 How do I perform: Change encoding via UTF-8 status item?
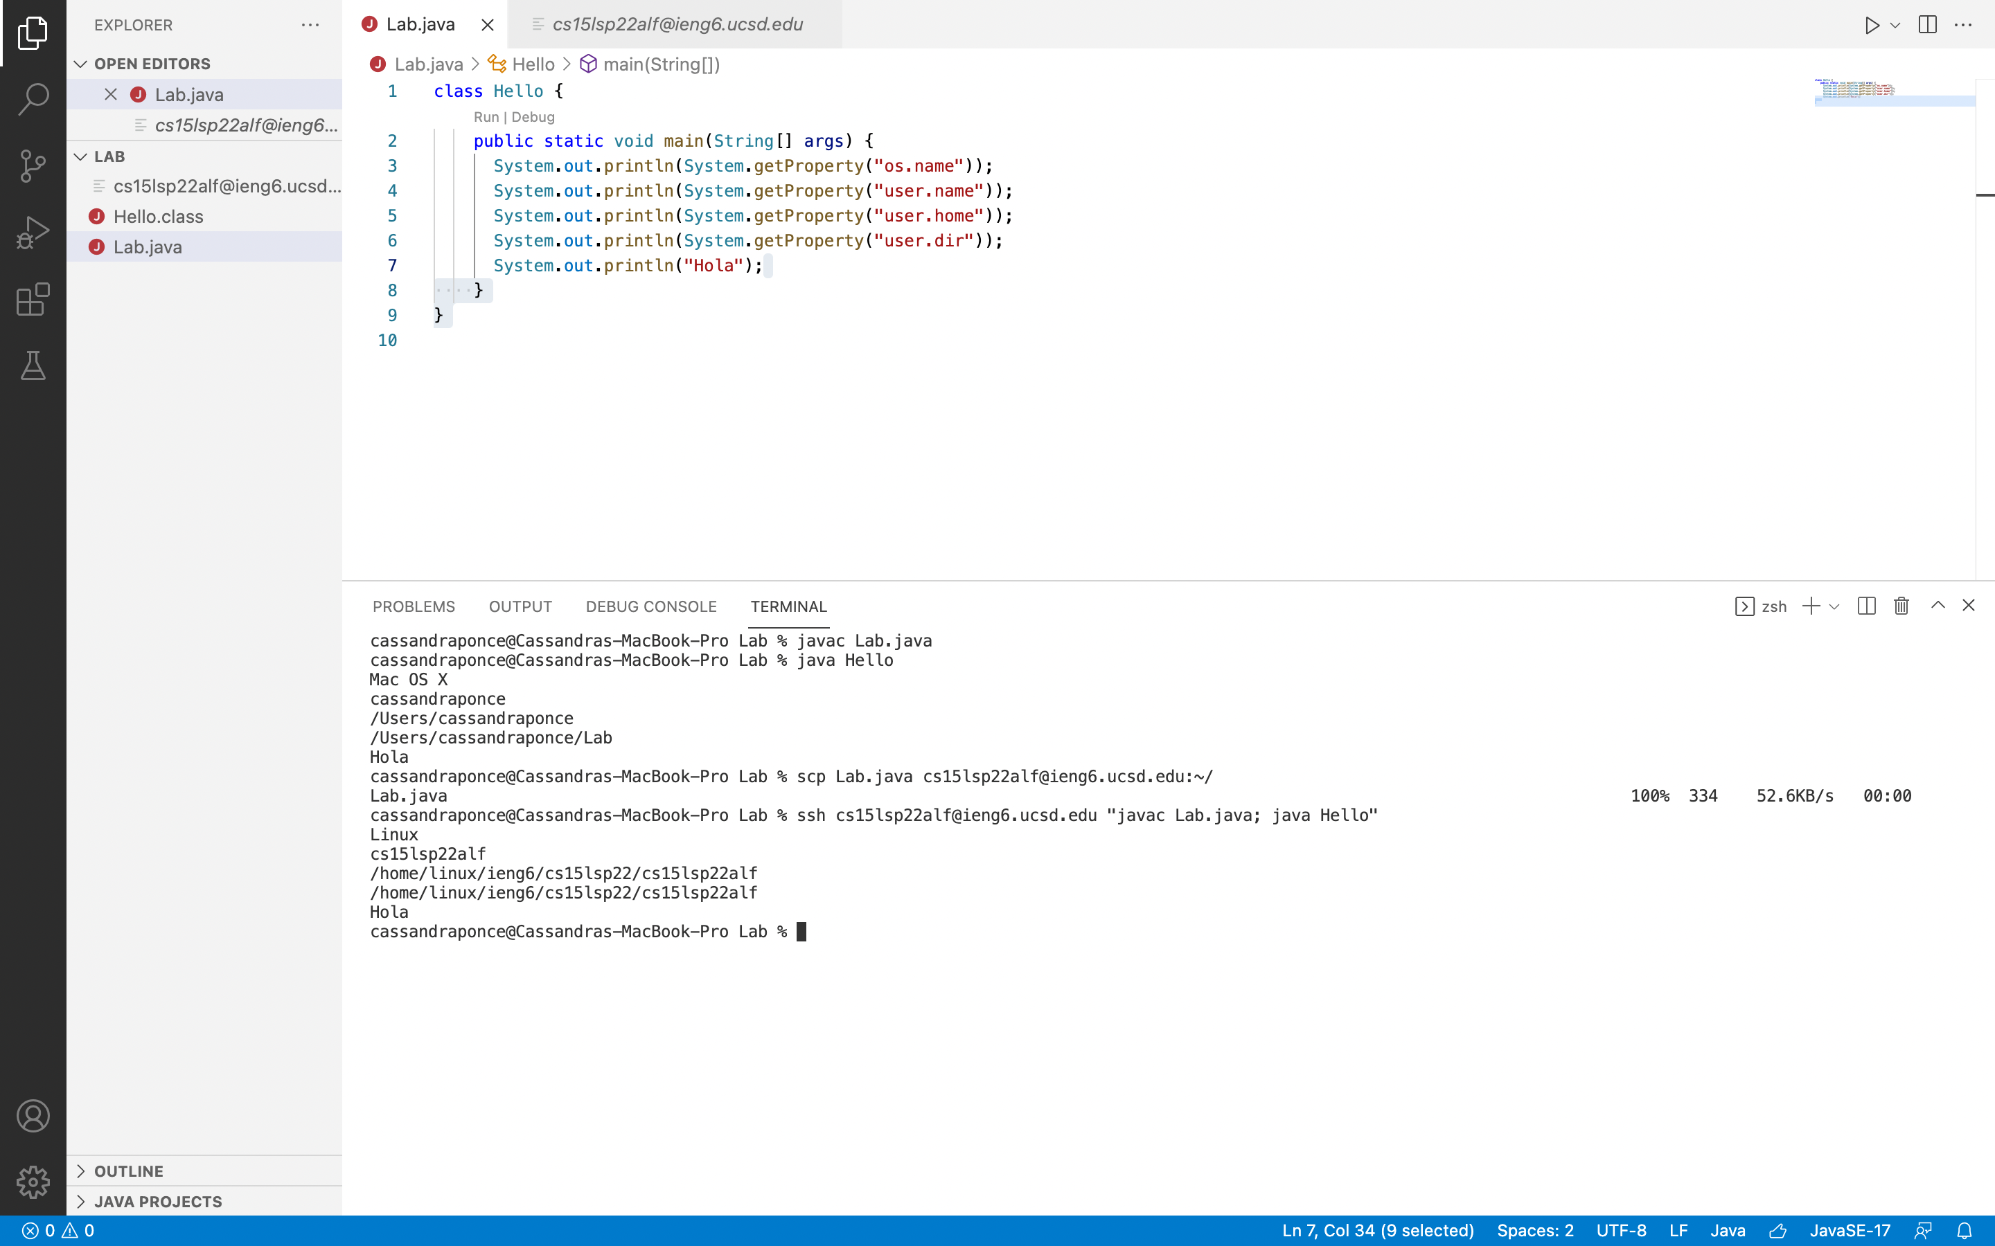1621,1230
